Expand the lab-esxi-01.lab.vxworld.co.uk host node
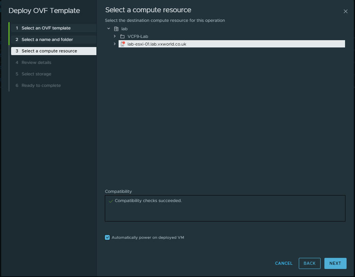355x277 pixels. click(115, 44)
